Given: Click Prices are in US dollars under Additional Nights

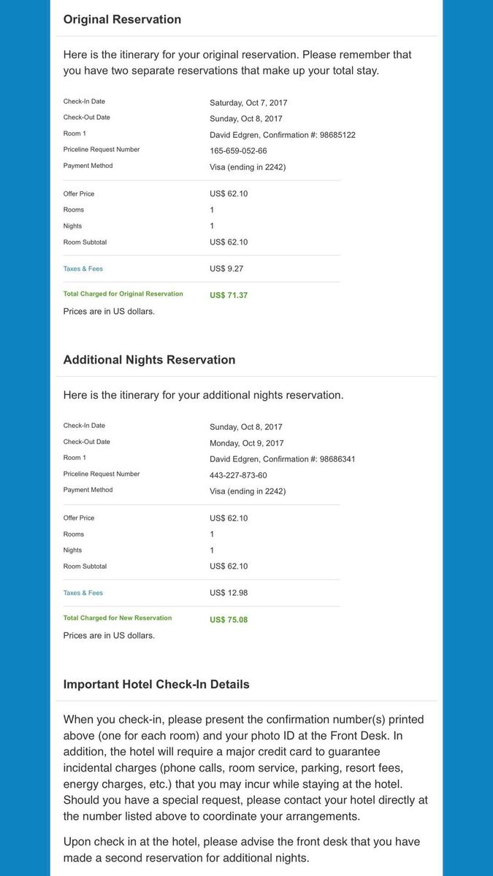Looking at the screenshot, I should tap(109, 636).
